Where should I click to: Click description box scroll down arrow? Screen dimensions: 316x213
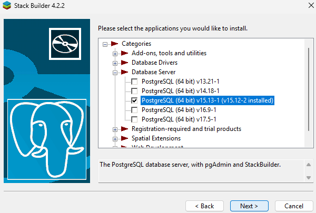(x=309, y=178)
